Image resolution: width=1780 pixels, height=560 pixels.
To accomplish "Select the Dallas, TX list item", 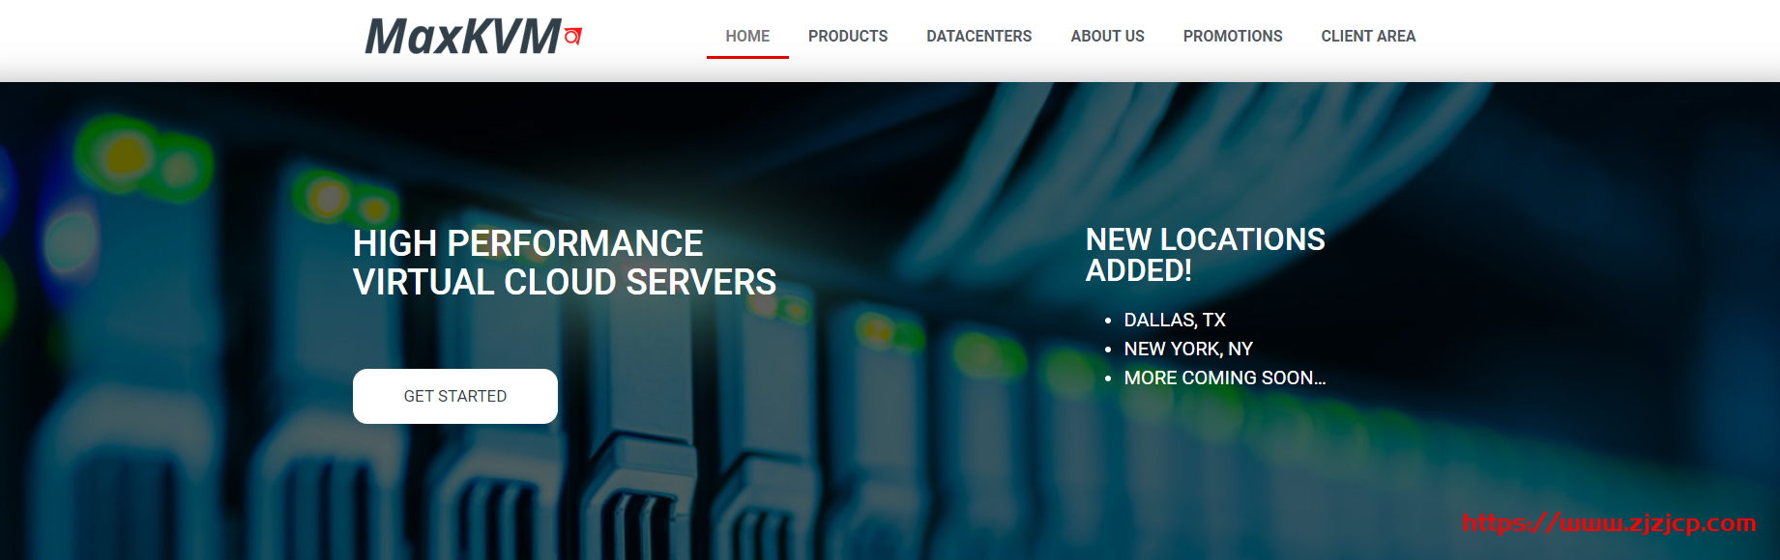I will pyautogui.click(x=1175, y=320).
